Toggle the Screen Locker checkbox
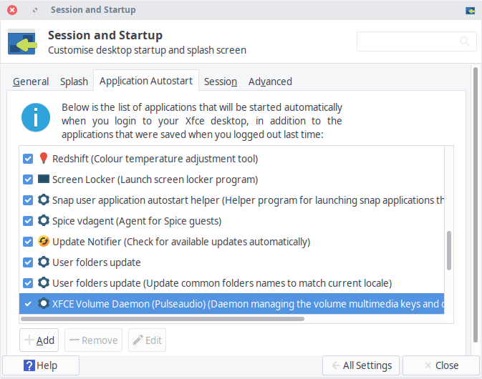The image size is (482, 379). [x=28, y=179]
